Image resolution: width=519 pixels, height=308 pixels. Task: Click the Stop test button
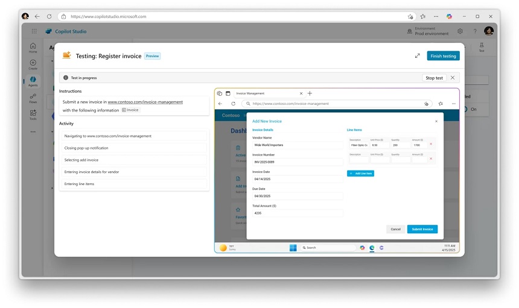[x=434, y=78]
